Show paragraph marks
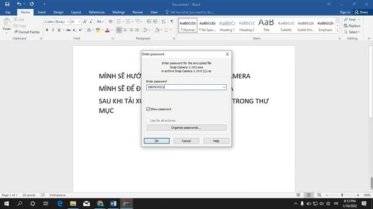This screenshot has width=373, height=209. tap(172, 21)
